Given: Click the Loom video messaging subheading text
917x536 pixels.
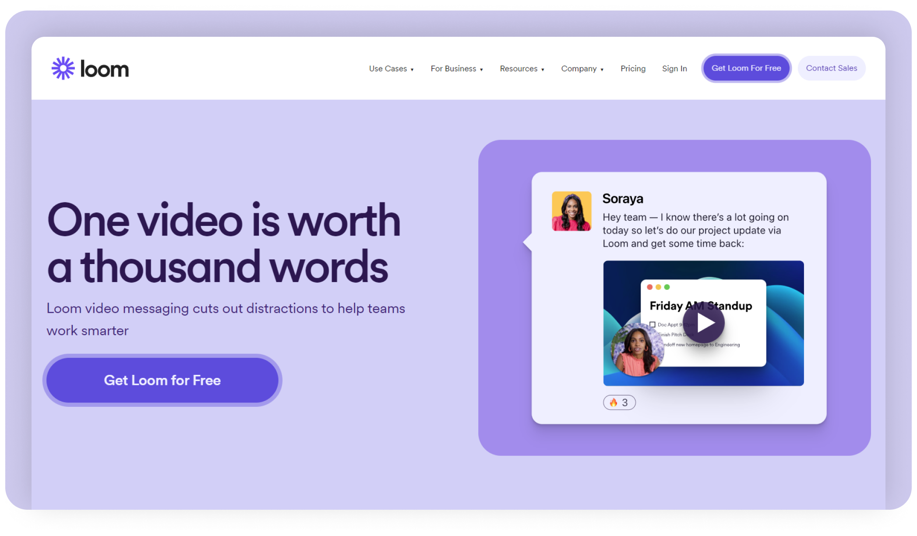Looking at the screenshot, I should [226, 319].
